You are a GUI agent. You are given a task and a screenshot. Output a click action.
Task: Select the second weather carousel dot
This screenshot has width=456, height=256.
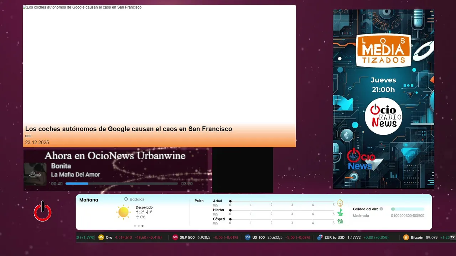pos(139,226)
